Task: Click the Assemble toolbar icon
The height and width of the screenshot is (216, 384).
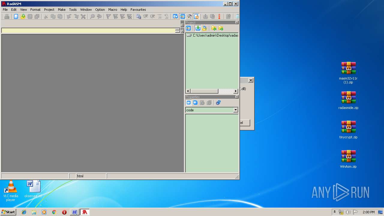Action: click(205, 16)
